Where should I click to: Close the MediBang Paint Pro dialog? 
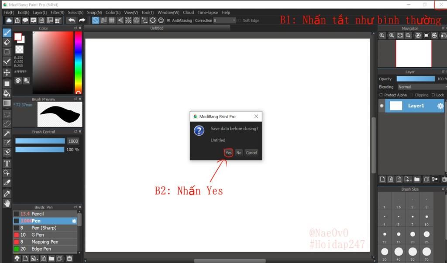(x=256, y=116)
